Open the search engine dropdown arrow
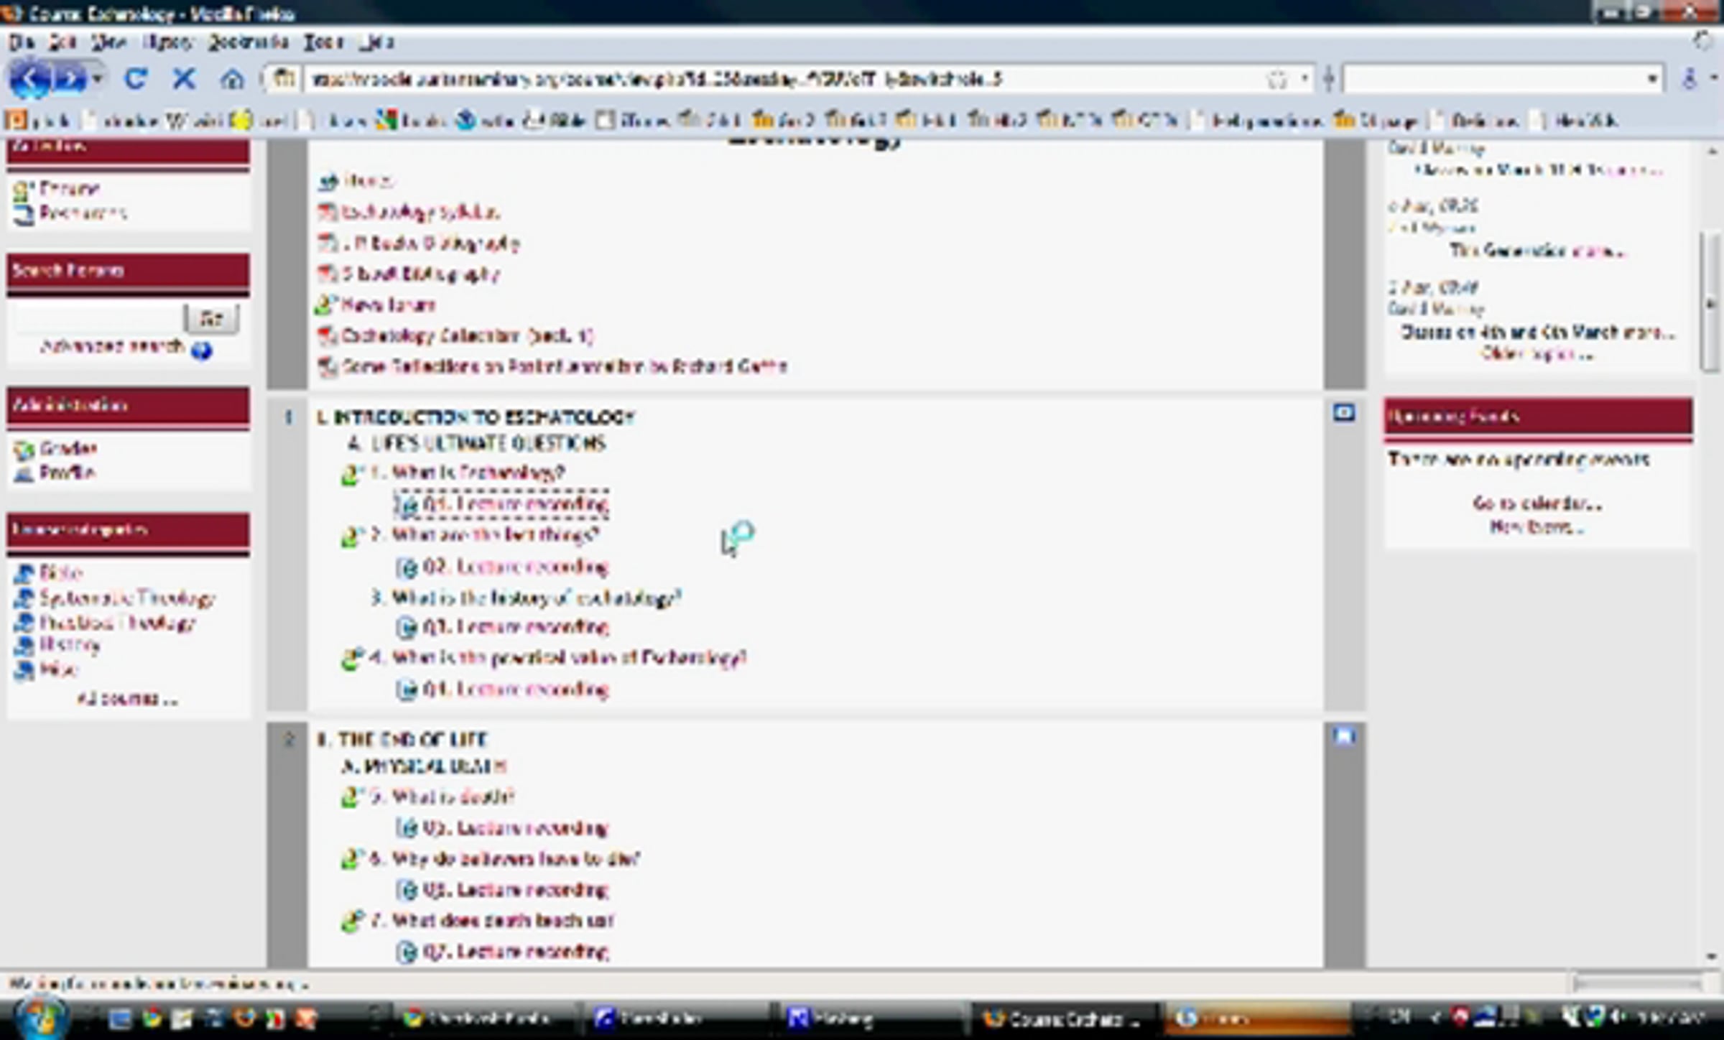1724x1040 pixels. (x=1653, y=79)
